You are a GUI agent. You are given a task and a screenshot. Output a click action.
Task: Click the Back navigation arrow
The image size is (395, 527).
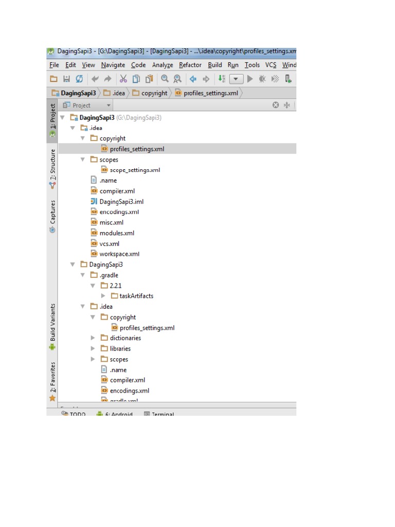[193, 79]
